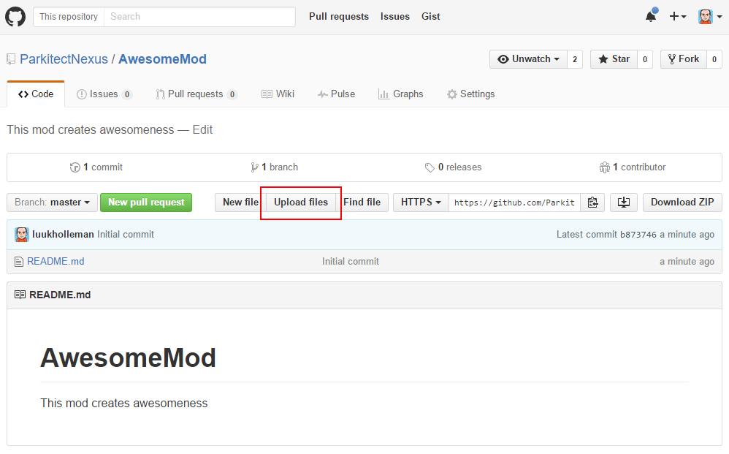Click the Clone in Desktop icon button
Viewport: 729px width, 454px height.
[x=624, y=203]
